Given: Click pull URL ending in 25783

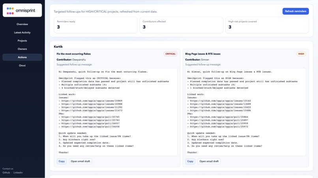Looking at the screenshot, I should [x=90, y=120].
